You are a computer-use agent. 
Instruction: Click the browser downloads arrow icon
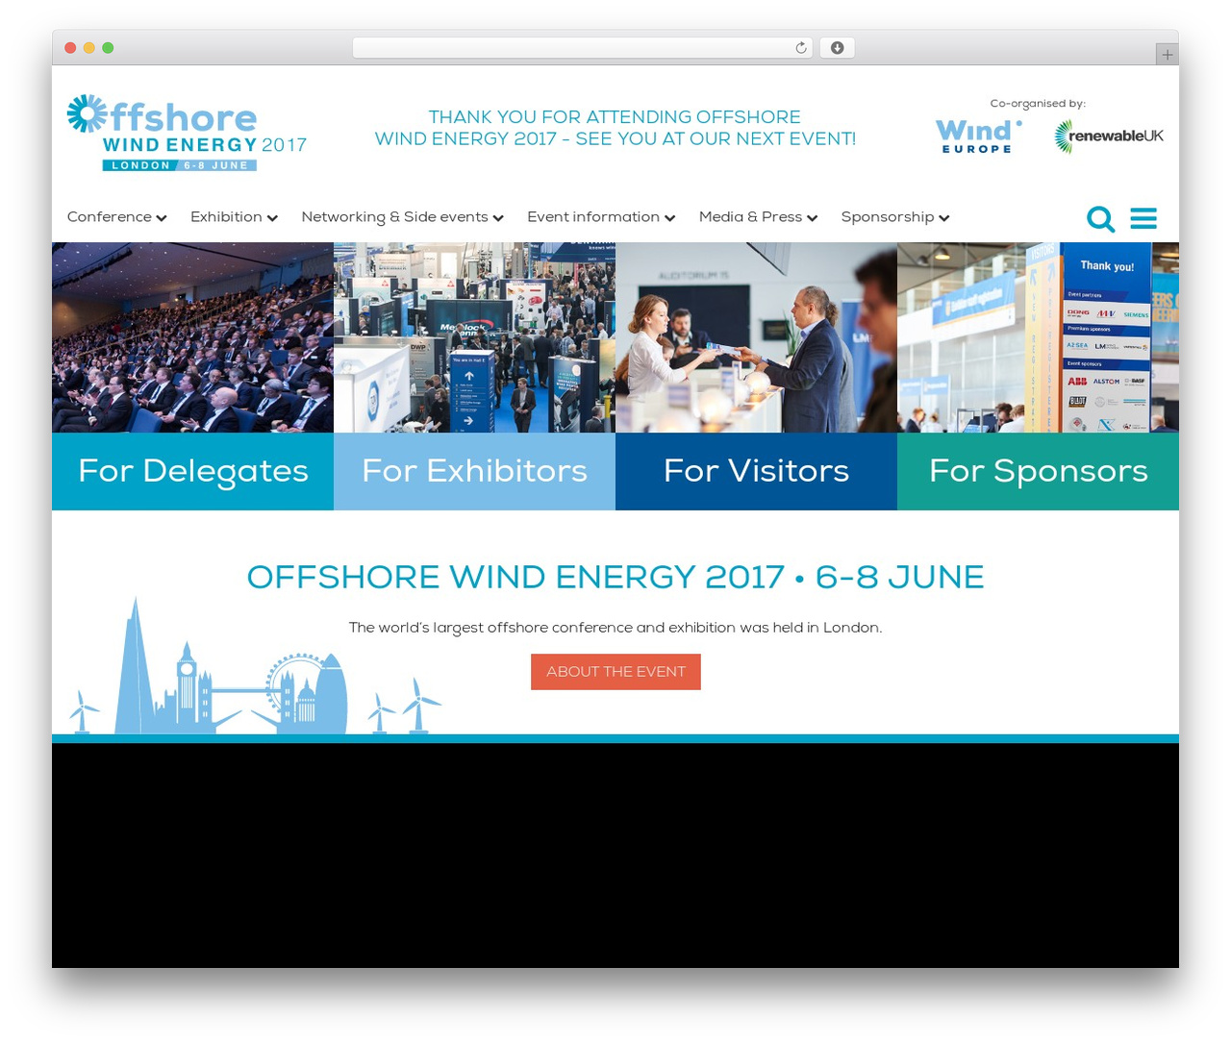point(837,48)
